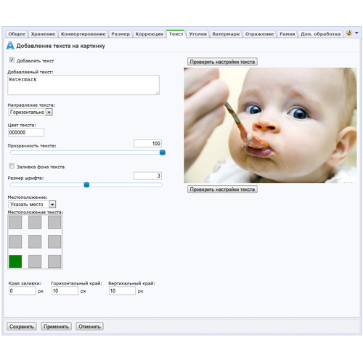Enable Заливка фона текста checkbox

click(12, 166)
